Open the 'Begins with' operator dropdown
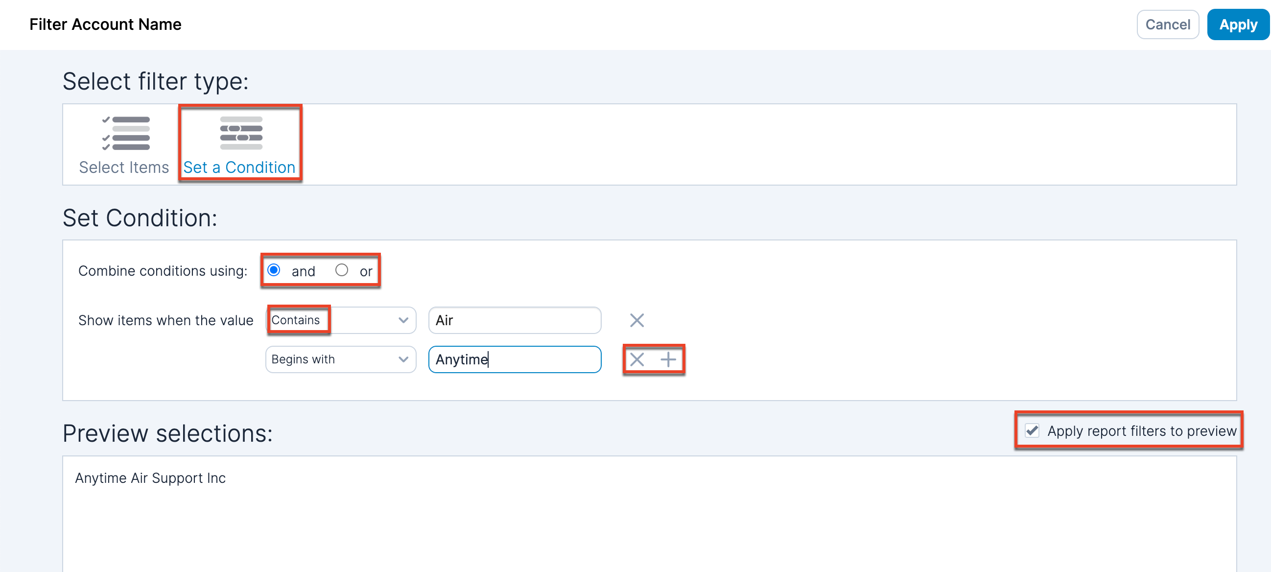The width and height of the screenshot is (1271, 572). pyautogui.click(x=340, y=359)
